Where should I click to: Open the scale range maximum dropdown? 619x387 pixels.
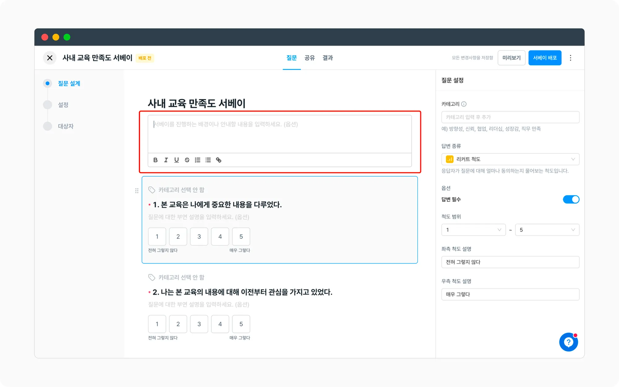(547, 230)
